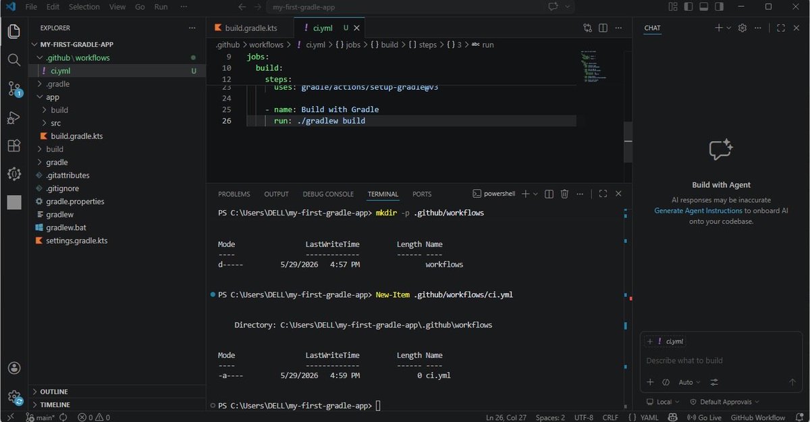
Task: Click the Ln 26, Col 27 position indicator
Action: pos(506,417)
